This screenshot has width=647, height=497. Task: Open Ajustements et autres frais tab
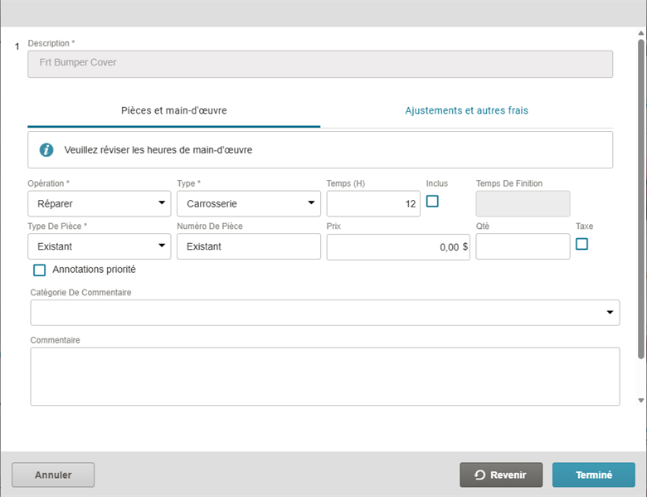tap(466, 110)
